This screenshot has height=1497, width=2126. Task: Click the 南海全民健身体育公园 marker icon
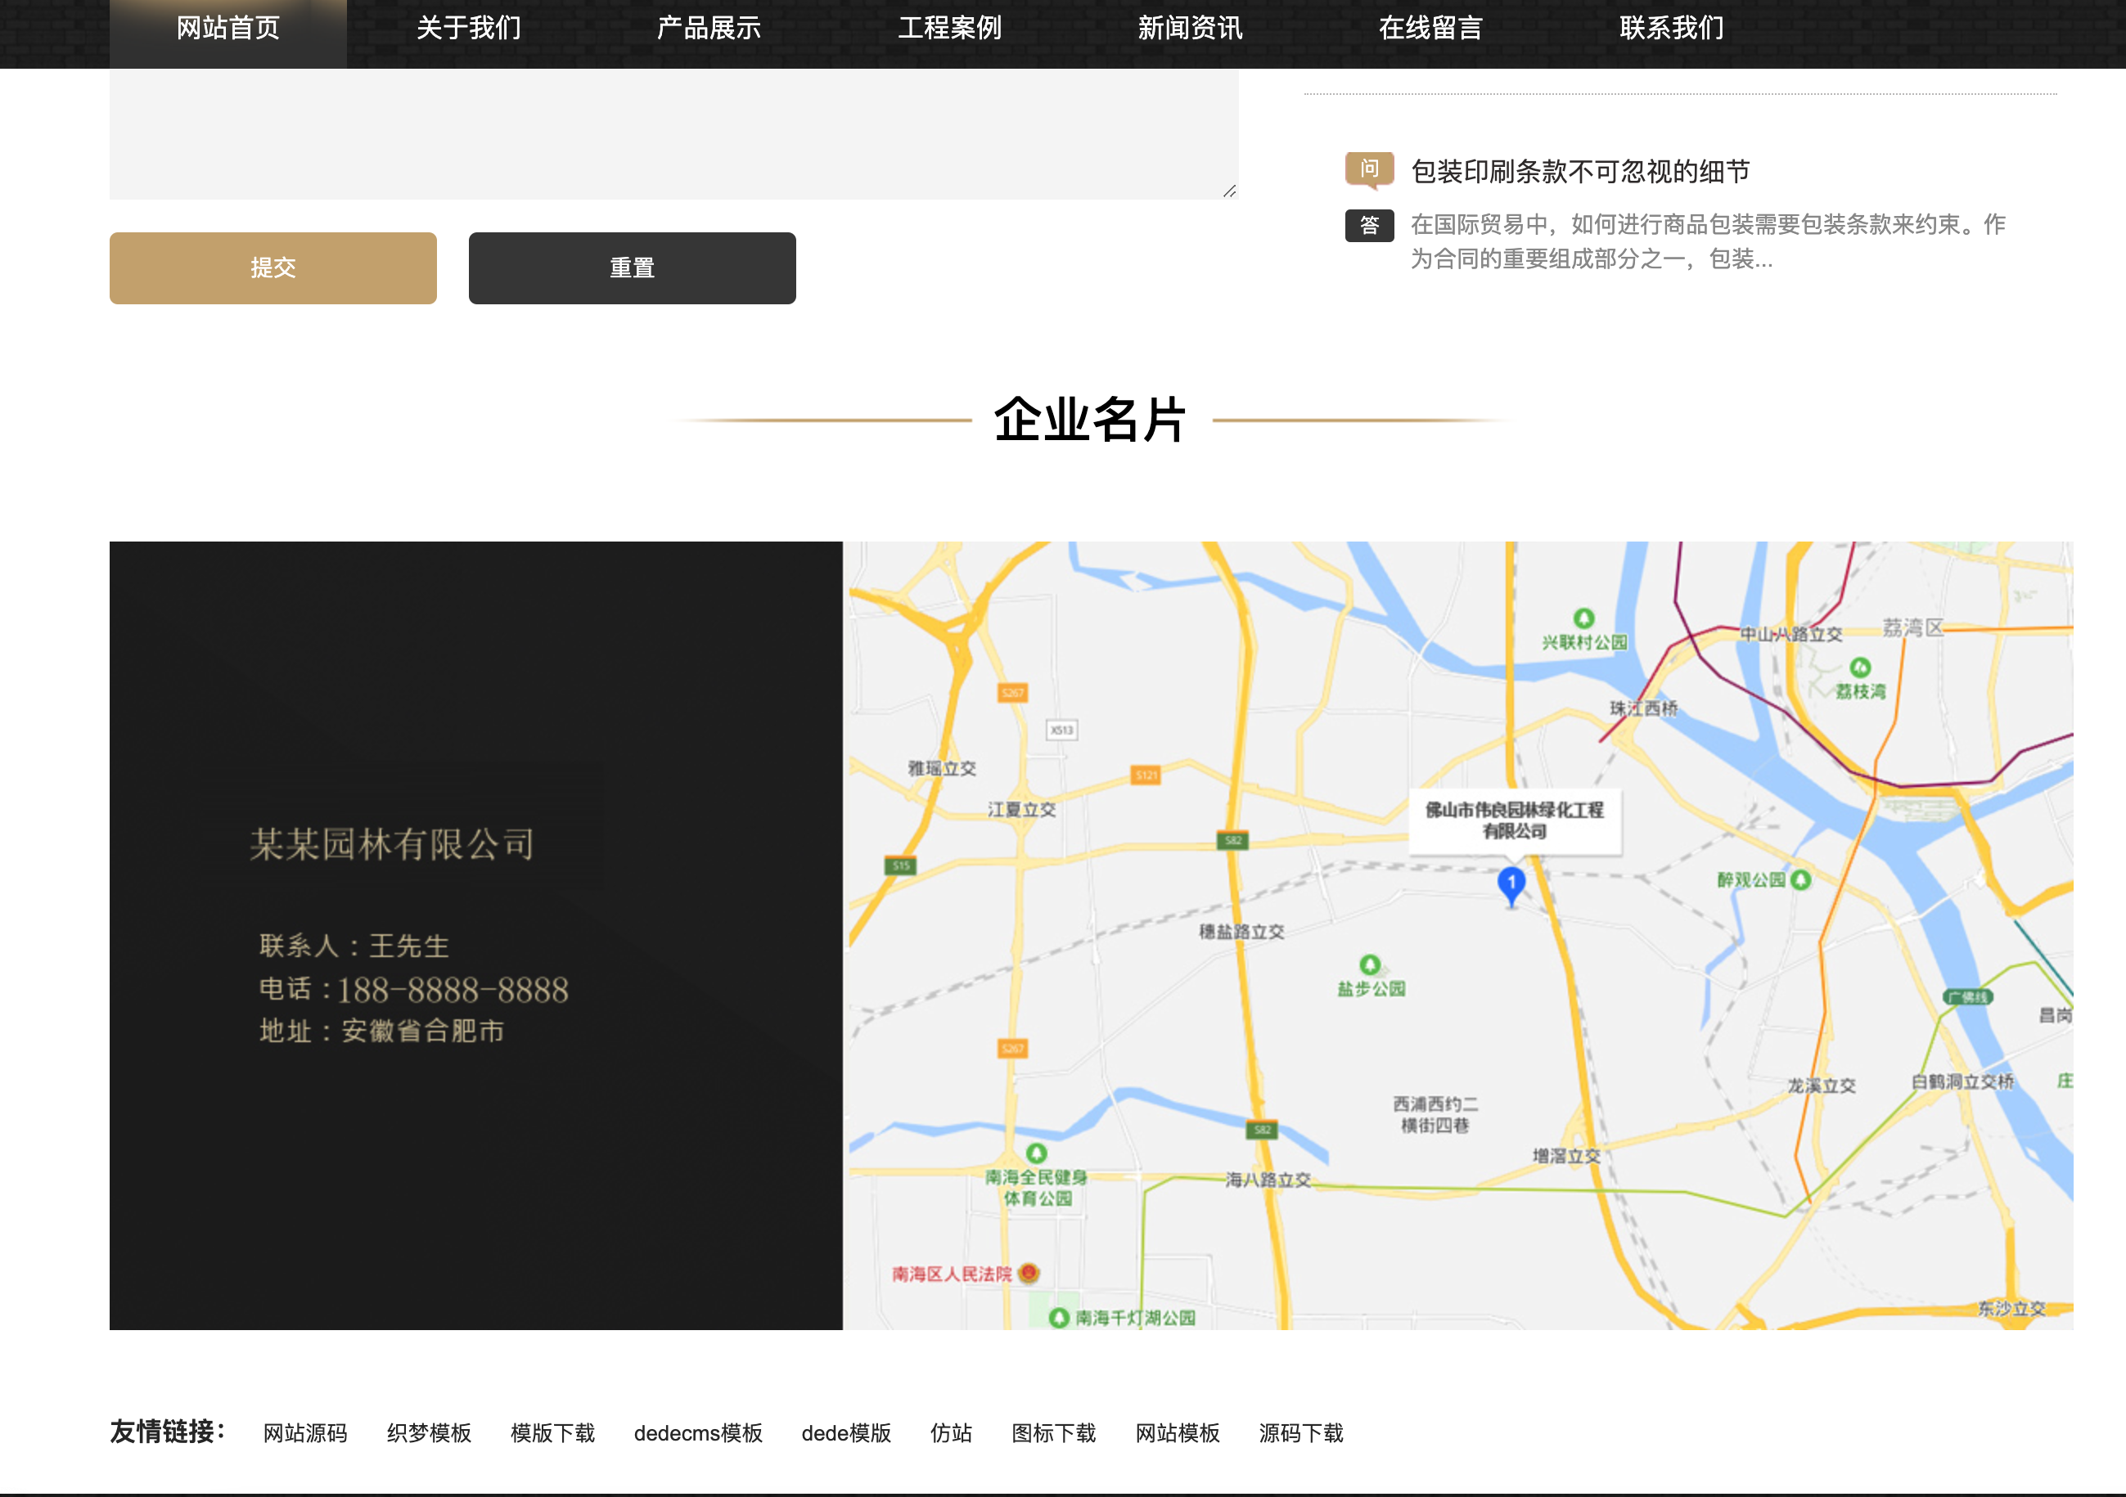pos(1036,1153)
